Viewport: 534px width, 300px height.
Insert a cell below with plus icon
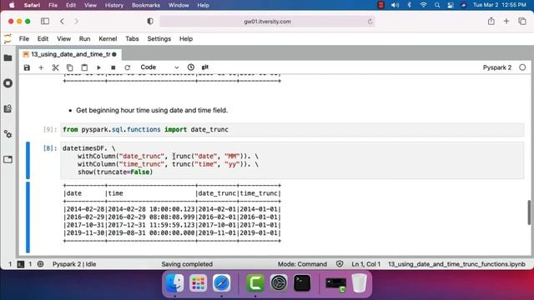pos(41,67)
